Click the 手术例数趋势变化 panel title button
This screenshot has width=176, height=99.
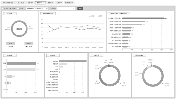[48, 14]
